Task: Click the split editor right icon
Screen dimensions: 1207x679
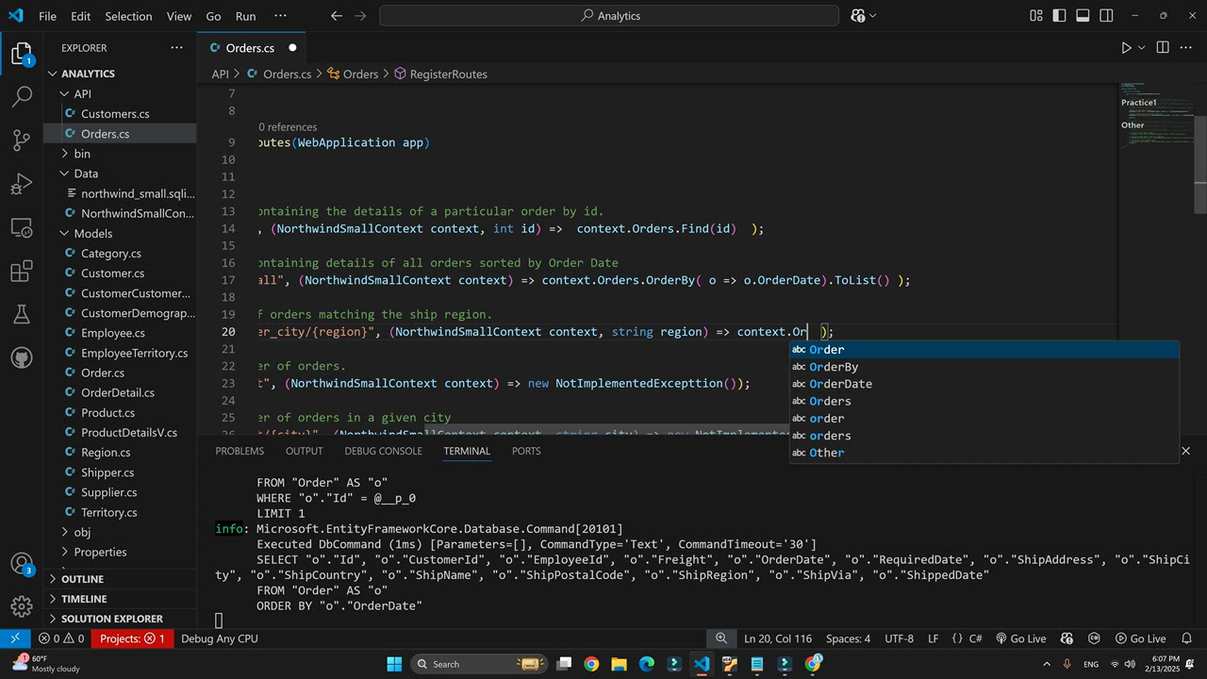Action: coord(1163,48)
